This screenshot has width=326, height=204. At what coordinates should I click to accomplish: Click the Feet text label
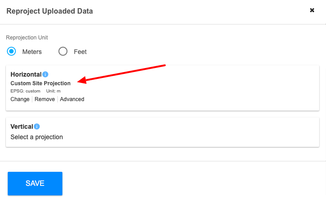(80, 52)
